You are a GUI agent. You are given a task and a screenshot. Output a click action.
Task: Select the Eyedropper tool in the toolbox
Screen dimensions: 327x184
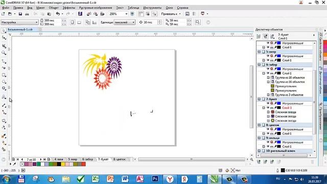coord(4,136)
